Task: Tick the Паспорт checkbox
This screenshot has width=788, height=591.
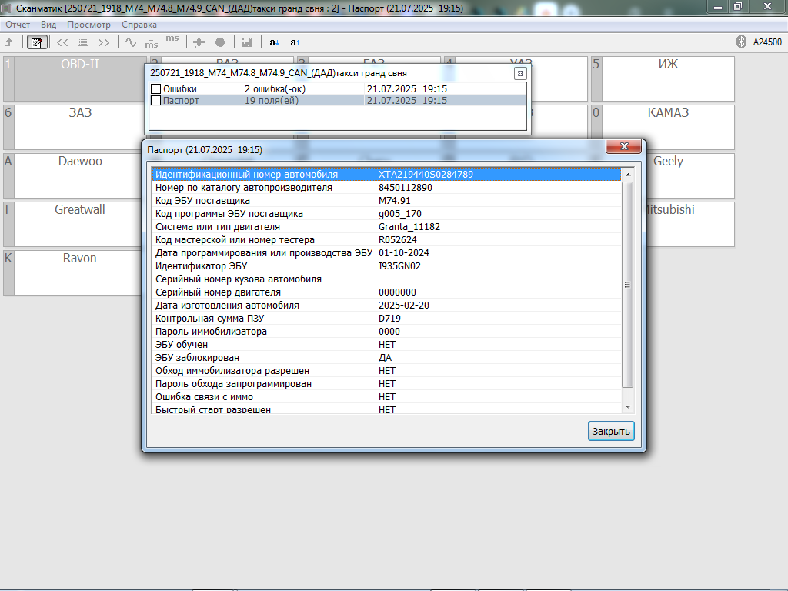Action: pos(155,101)
